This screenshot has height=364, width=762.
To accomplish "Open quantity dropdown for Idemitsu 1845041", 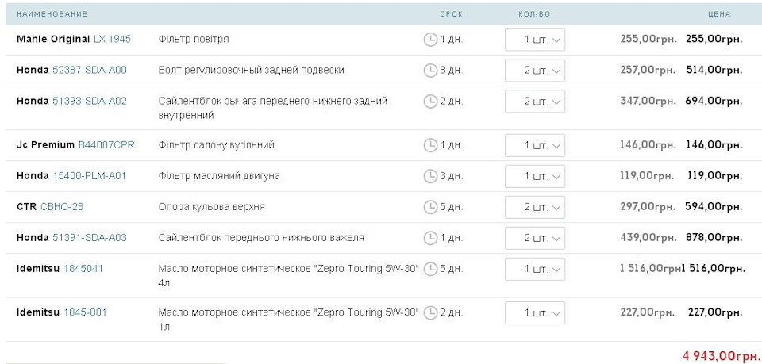I will (534, 269).
